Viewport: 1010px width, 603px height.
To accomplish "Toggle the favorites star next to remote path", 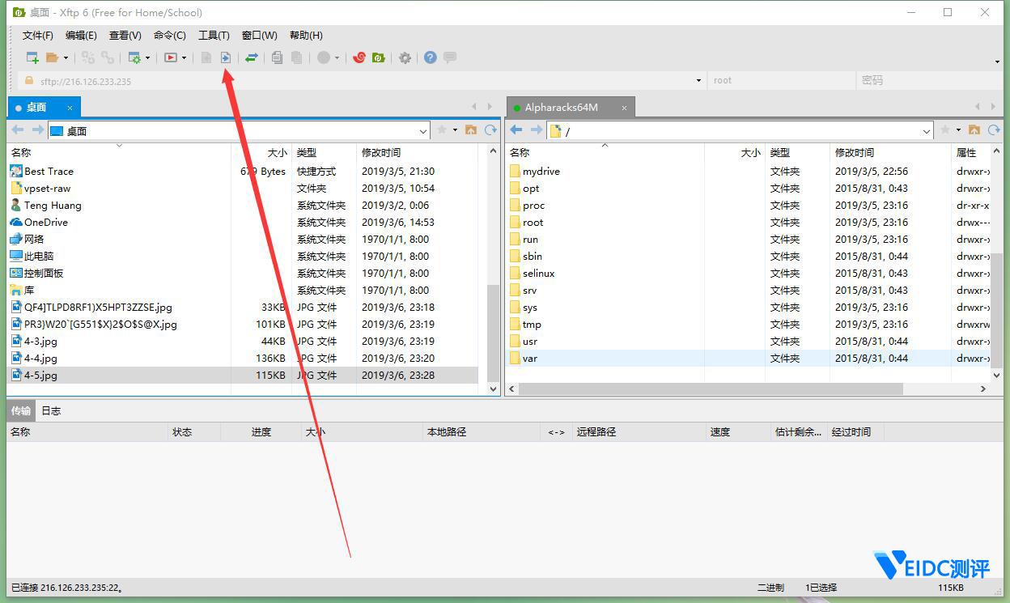I will click(945, 130).
